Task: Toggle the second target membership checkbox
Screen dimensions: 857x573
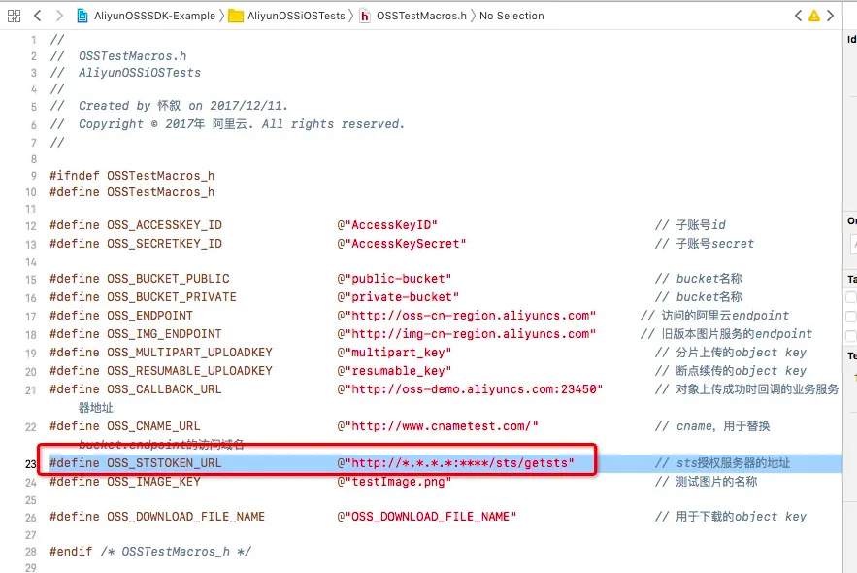Action: coord(851,317)
